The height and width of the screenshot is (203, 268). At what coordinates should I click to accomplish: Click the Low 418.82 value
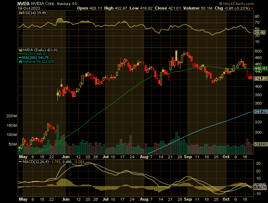[x=141, y=8]
